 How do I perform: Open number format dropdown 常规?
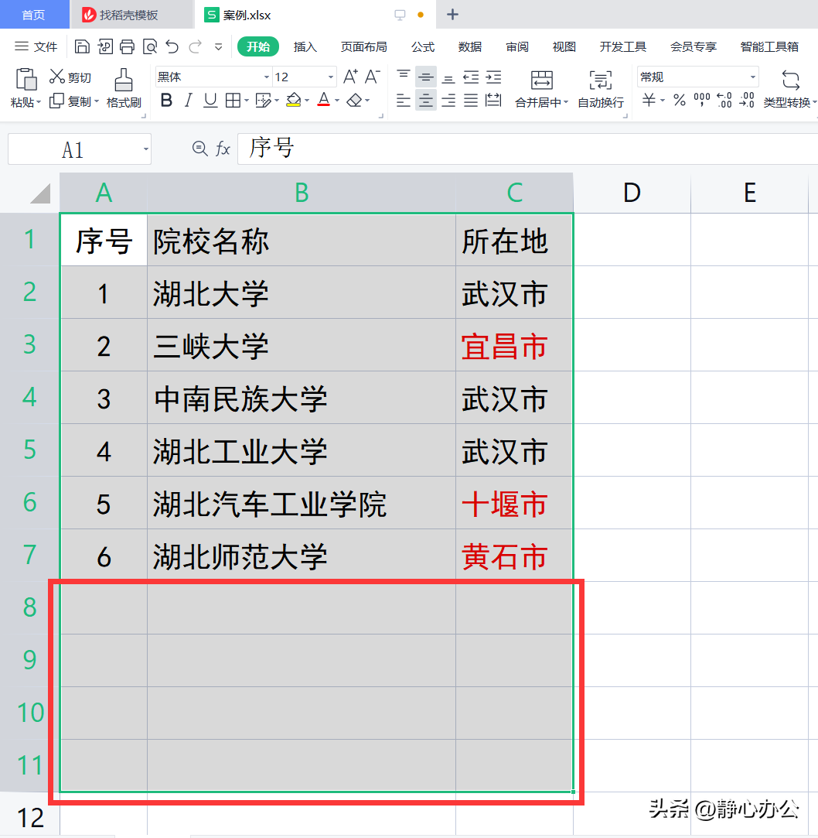(x=752, y=77)
